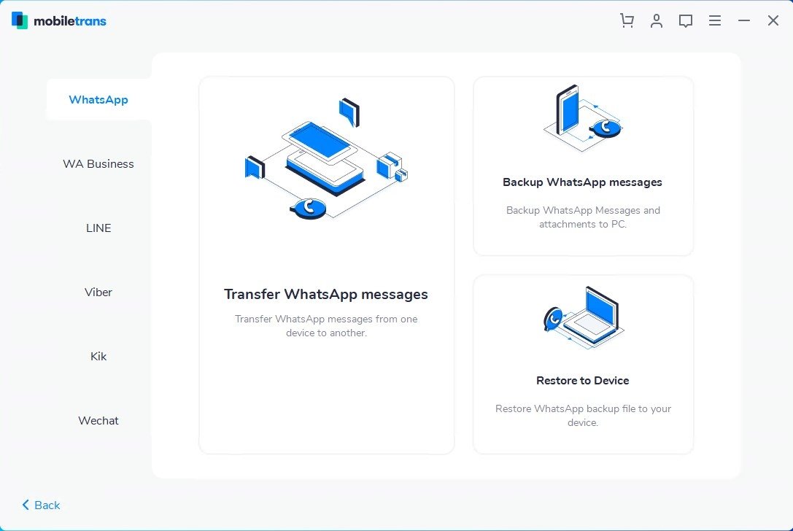
Task: Open the feedback chat icon
Action: pos(685,20)
